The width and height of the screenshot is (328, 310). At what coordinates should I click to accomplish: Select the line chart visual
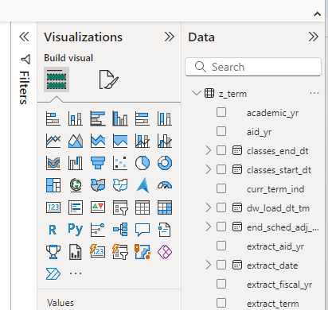click(x=53, y=141)
